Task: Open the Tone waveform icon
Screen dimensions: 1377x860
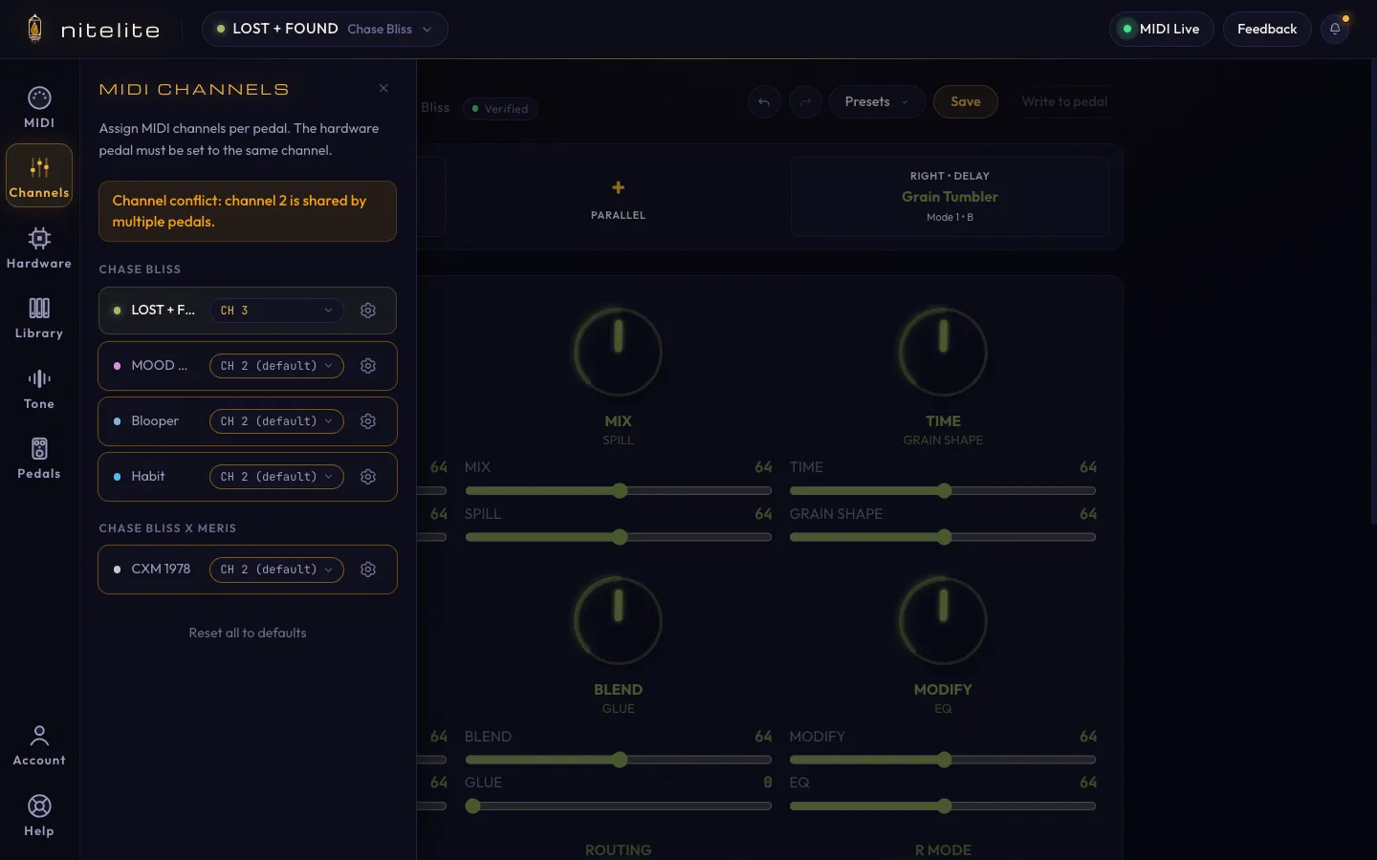Action: 39,388
